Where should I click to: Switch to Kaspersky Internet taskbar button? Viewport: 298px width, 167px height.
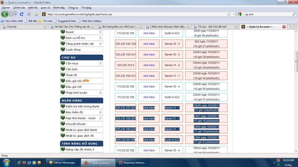[x=133, y=163]
